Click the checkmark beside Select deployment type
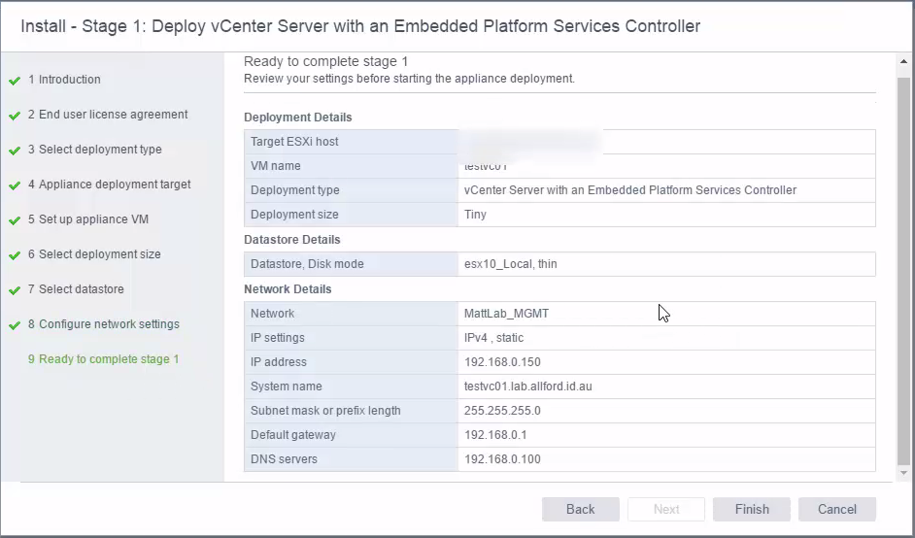The height and width of the screenshot is (538, 915). pyautogui.click(x=15, y=151)
